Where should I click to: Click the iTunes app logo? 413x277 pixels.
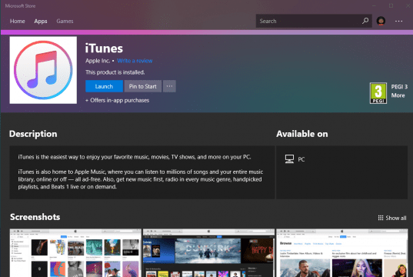tap(43, 70)
